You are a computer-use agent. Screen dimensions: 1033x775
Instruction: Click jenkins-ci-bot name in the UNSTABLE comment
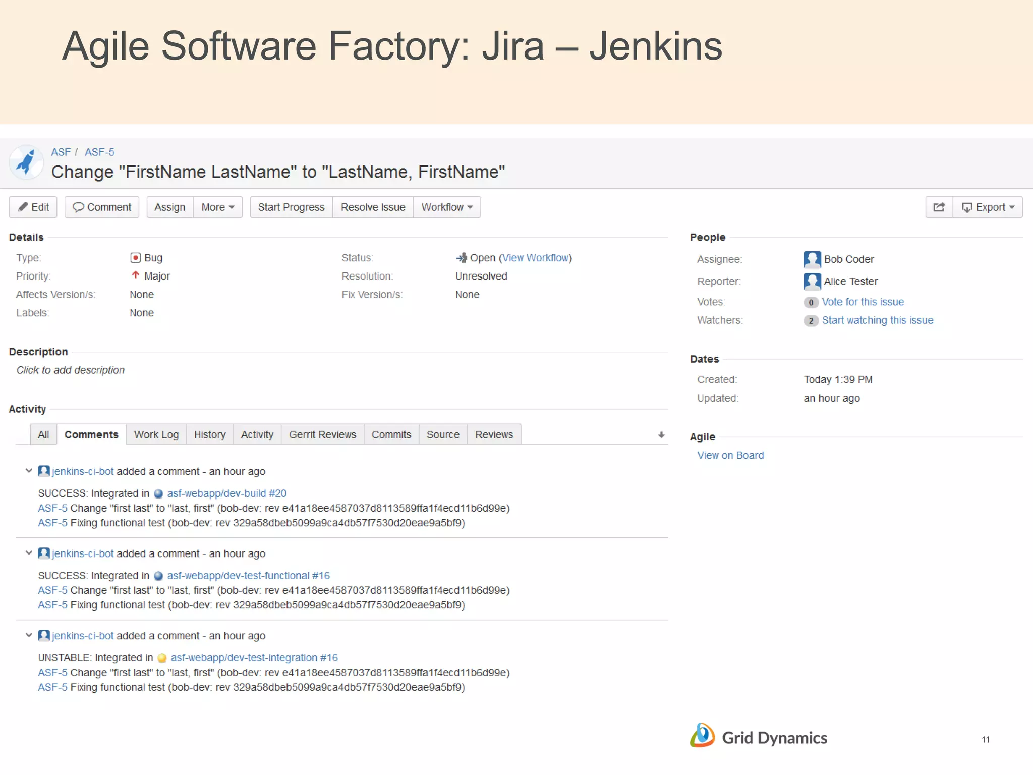coord(83,636)
